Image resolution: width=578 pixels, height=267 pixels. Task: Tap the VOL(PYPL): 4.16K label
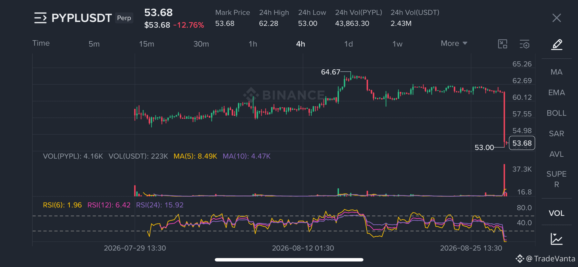(73, 156)
